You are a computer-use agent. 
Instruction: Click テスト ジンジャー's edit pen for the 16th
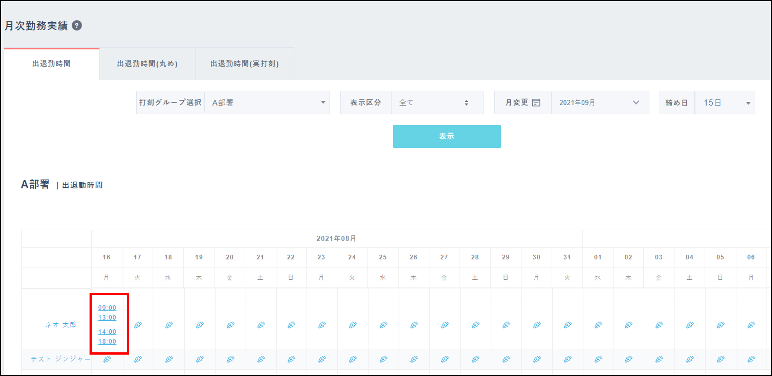point(107,359)
